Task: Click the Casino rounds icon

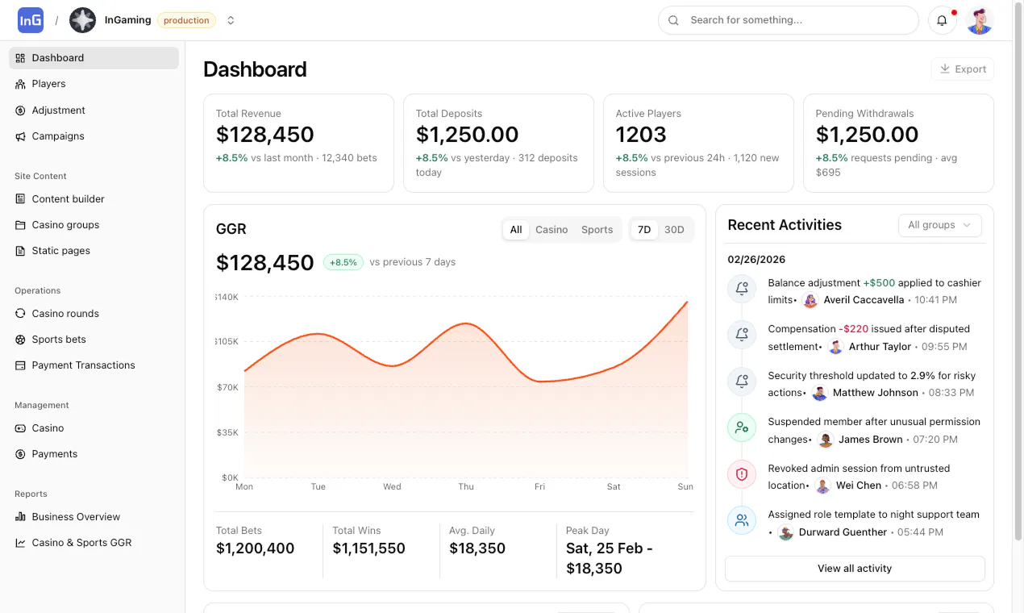Action: [x=20, y=314]
